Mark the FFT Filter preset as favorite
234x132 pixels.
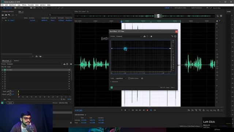pos(151,36)
